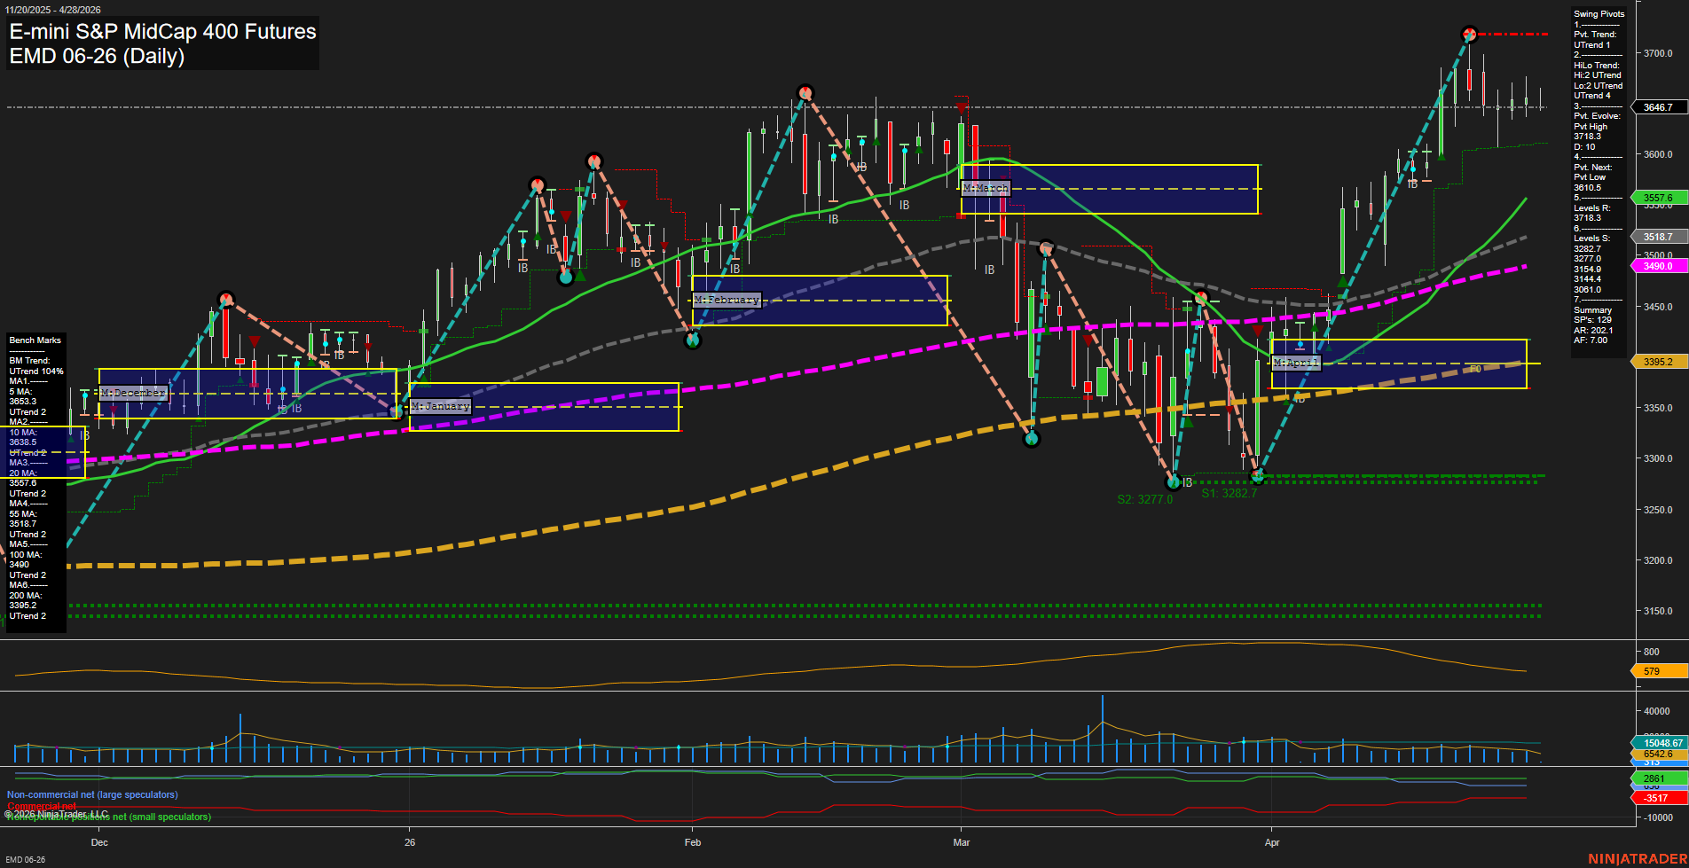The width and height of the screenshot is (1689, 868).
Task: Click the © 2026 NinjaTrader LLC copyright text
Action: pos(57,813)
